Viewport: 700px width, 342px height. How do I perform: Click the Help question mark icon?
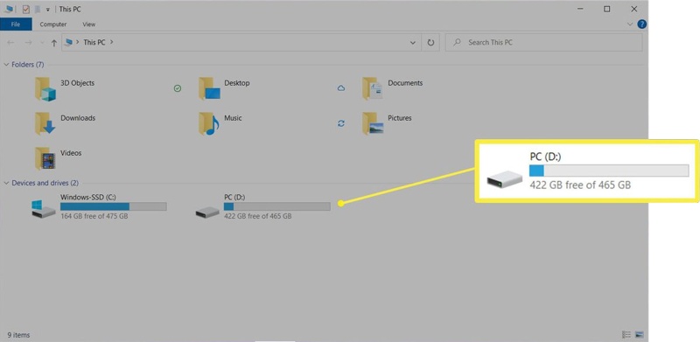(x=642, y=24)
